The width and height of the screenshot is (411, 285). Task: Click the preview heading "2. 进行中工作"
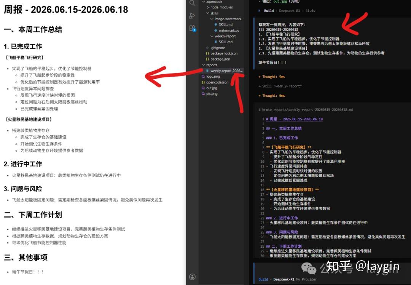pos(23,164)
